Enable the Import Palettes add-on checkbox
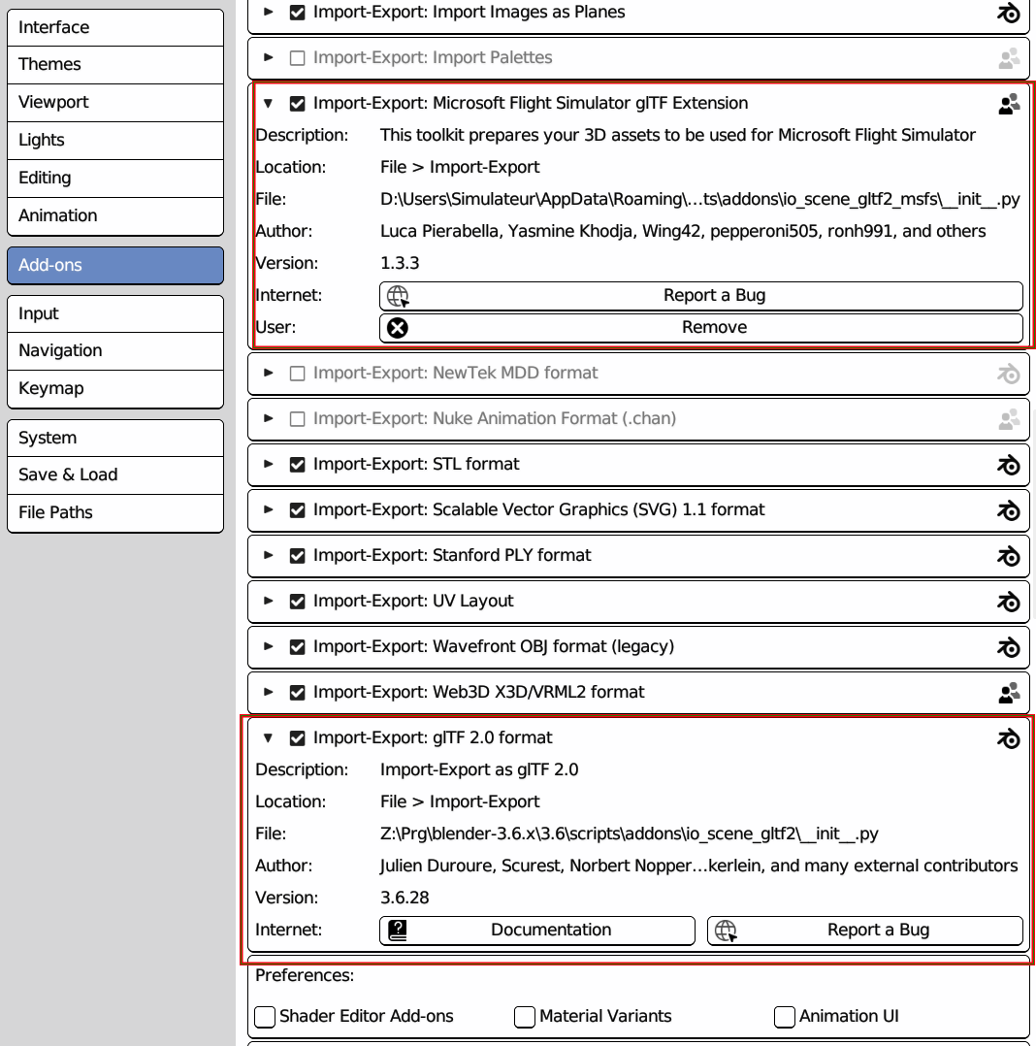 [x=298, y=58]
